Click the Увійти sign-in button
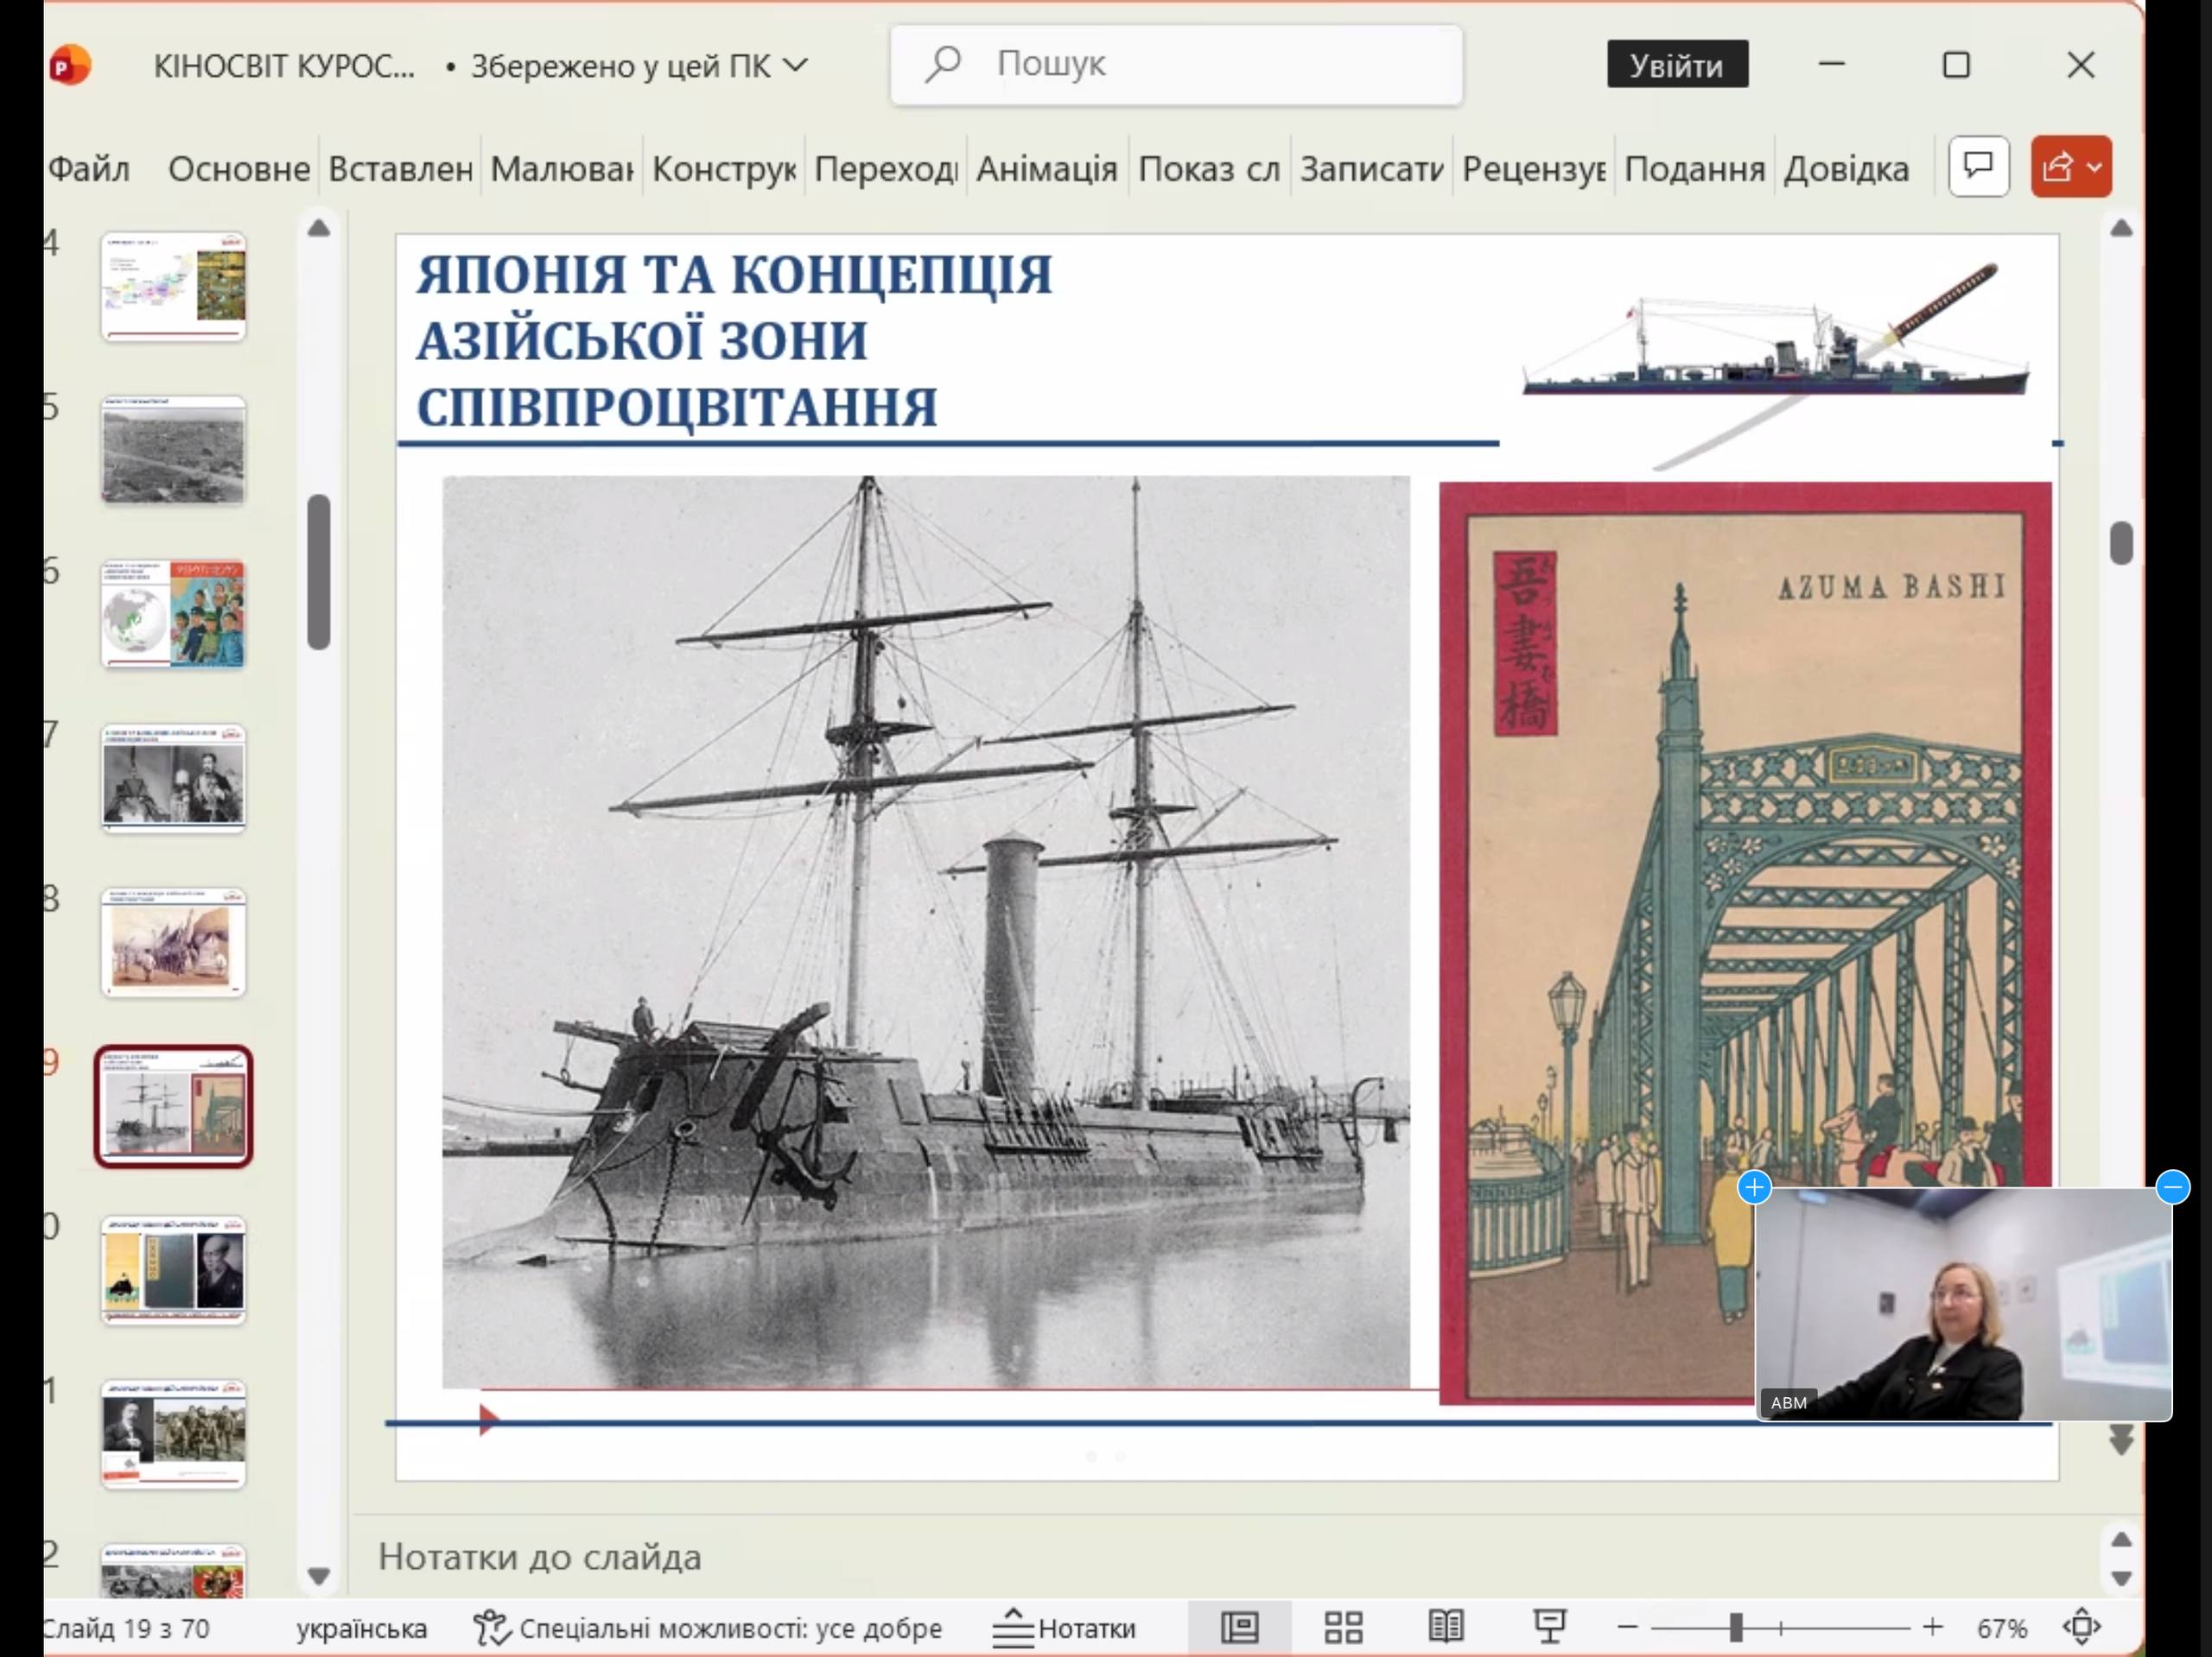Viewport: 2212px width, 1657px height. coord(1677,65)
